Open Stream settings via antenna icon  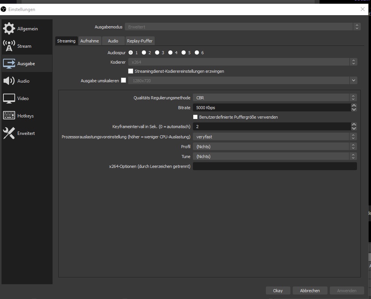coord(9,46)
